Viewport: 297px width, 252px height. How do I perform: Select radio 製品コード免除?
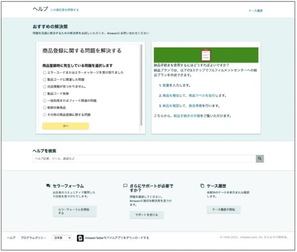[45, 93]
